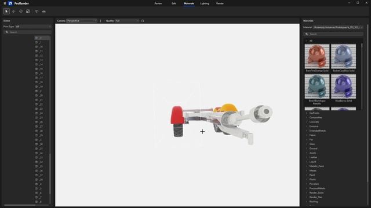Click the magnifier icon in the Materials search

click(307, 34)
